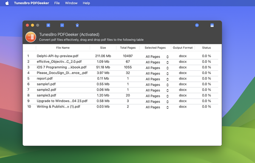Open the Help menu
The image size is (255, 163).
[x=86, y=3]
